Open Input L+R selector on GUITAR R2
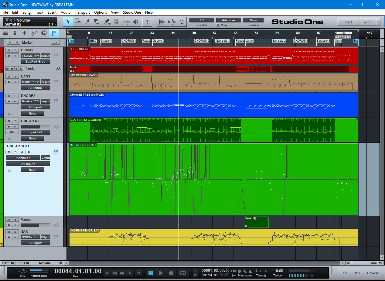 (x=35, y=132)
